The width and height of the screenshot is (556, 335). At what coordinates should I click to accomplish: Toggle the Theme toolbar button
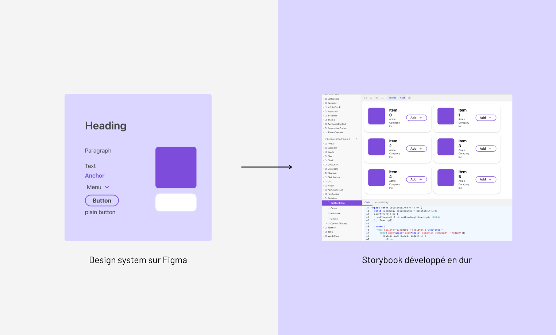coord(392,98)
